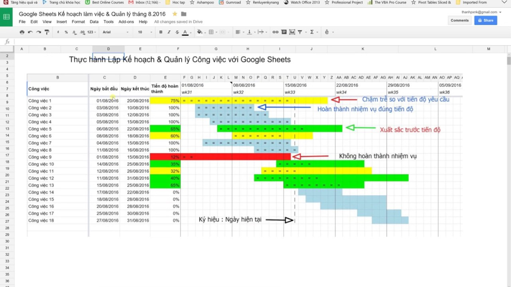This screenshot has width=511, height=287.
Task: Turn on the filter
Action: [300, 32]
